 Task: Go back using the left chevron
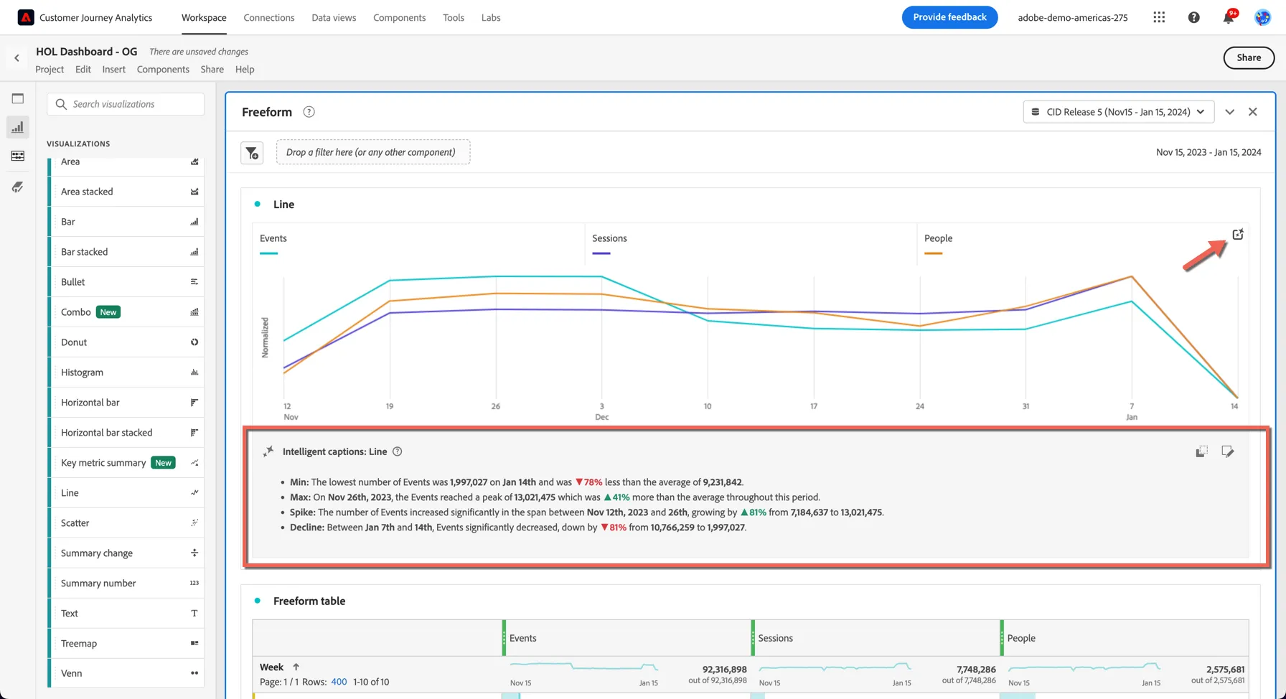(17, 57)
